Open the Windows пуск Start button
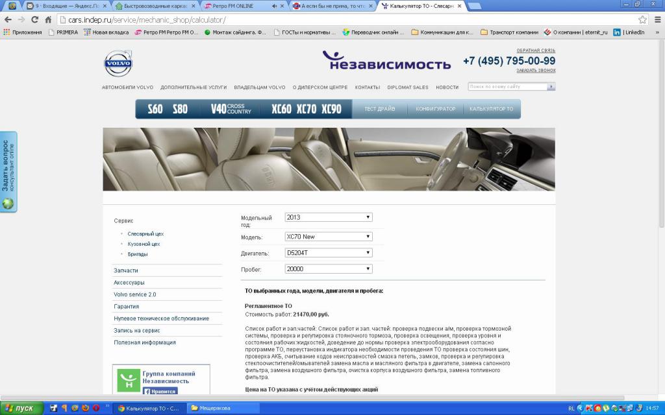This screenshot has height=415, width=665. coord(21,409)
